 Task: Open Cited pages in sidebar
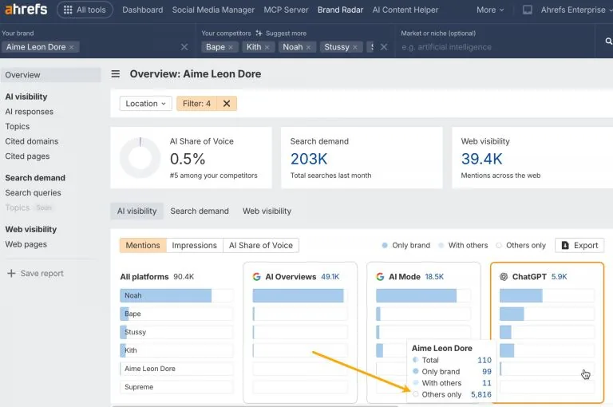click(x=27, y=156)
